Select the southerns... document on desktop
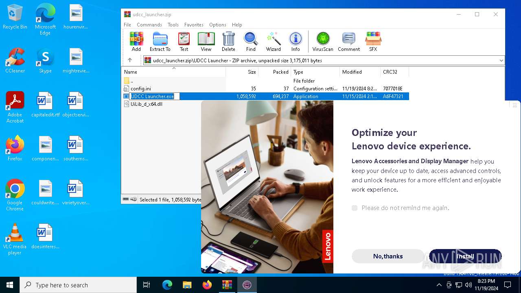This screenshot has height=293, width=521. [76, 149]
